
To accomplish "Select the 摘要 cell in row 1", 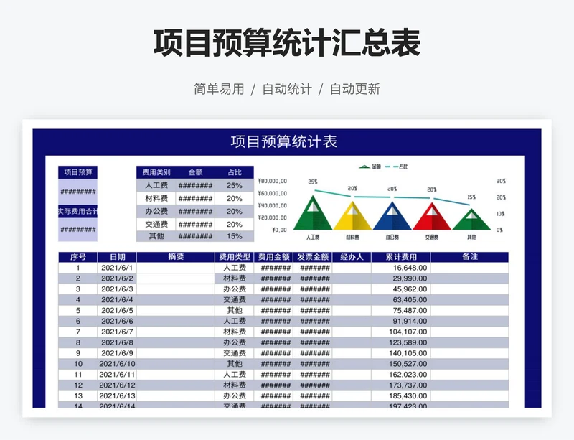I will [x=176, y=268].
